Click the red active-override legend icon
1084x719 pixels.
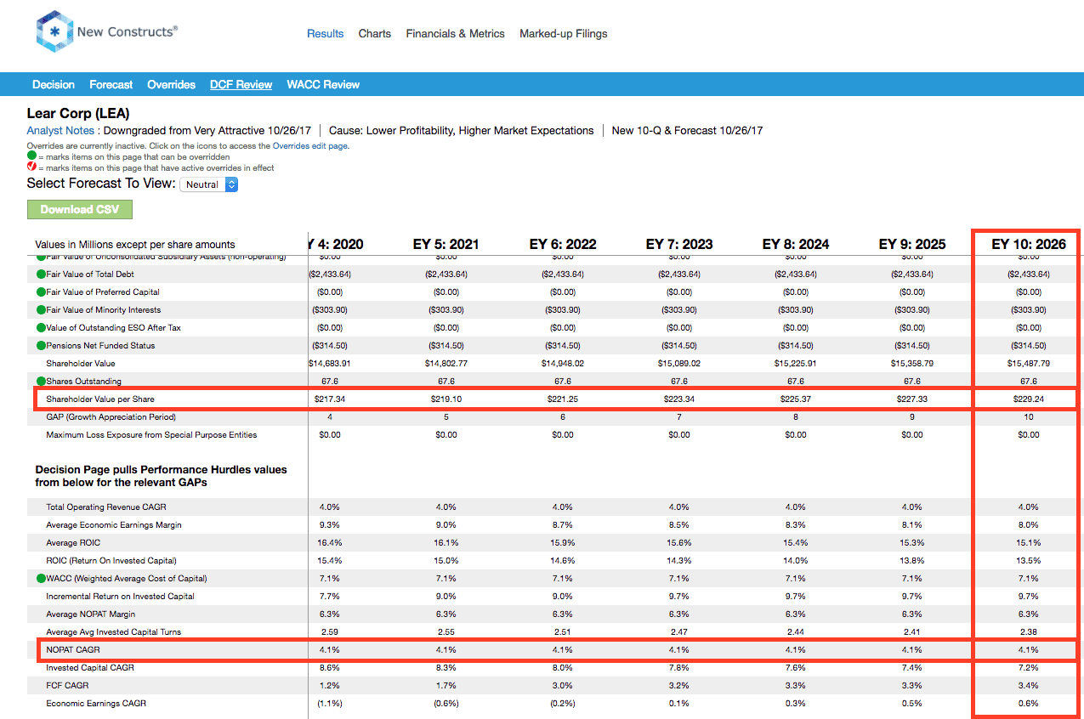[x=31, y=167]
